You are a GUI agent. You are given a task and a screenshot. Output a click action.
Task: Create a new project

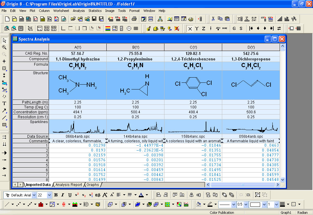tap(7, 19)
